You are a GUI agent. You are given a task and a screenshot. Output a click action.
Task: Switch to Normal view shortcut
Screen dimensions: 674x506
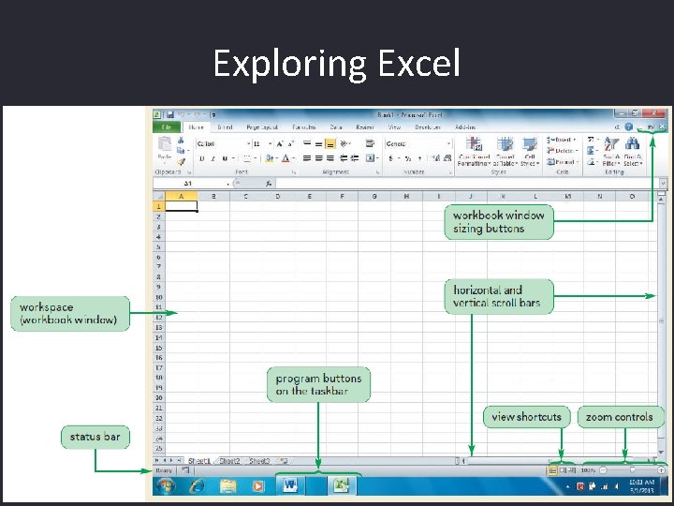(x=553, y=470)
